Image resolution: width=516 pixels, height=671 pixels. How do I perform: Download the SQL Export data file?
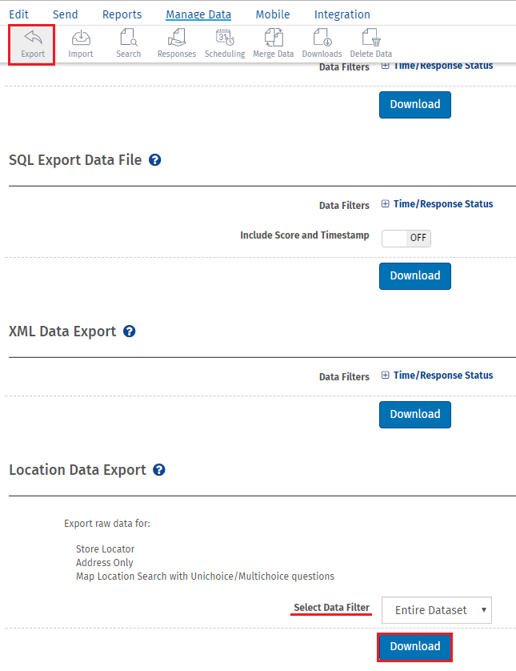pyautogui.click(x=415, y=275)
